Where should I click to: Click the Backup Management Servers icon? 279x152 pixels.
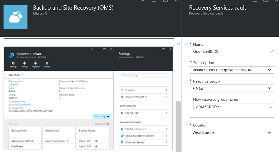coord(122,136)
